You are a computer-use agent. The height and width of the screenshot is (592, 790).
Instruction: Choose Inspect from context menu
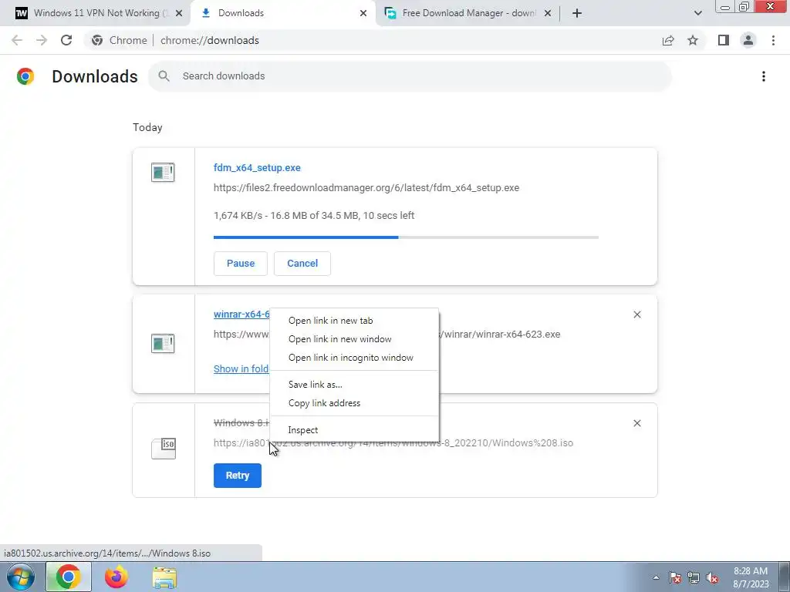coord(354,430)
